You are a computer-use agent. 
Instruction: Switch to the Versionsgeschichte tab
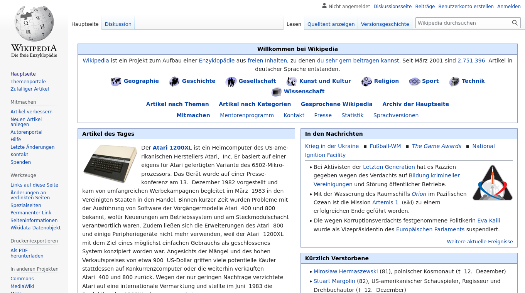[385, 24]
